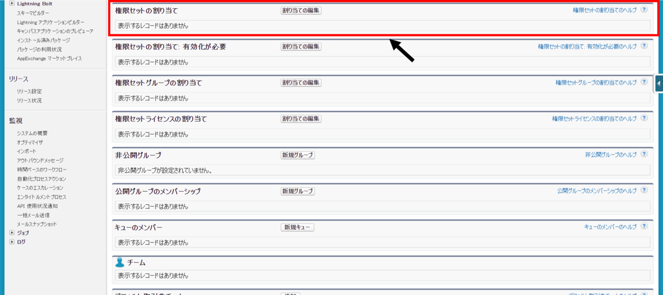
Task: Open 権限セットグループの割り当てのヘルプ link
Action: tap(596, 83)
